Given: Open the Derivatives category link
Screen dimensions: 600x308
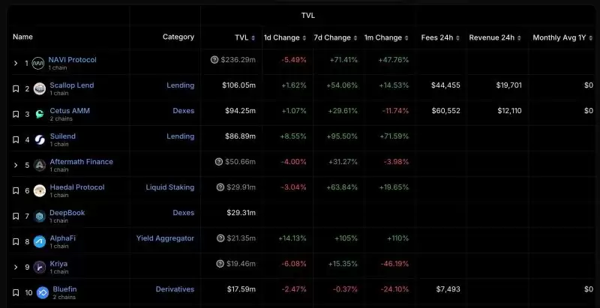Looking at the screenshot, I should [175, 289].
